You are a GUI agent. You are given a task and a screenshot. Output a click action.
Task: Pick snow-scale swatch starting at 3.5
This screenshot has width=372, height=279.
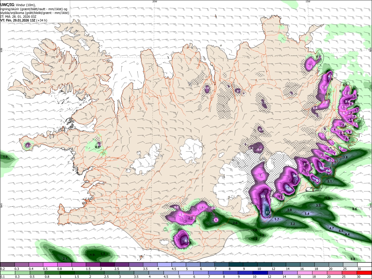tap(150, 265)
